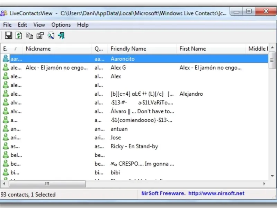
Task: Click the contact icon in the CRESPO row
Action: 6,164
